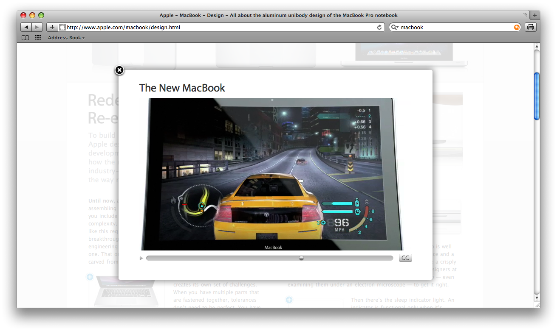Open the print button in the toolbar
Image resolution: width=557 pixels, height=331 pixels.
pyautogui.click(x=530, y=27)
